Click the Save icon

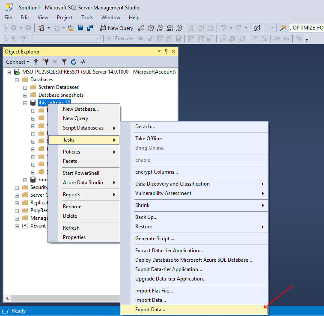click(x=80, y=28)
